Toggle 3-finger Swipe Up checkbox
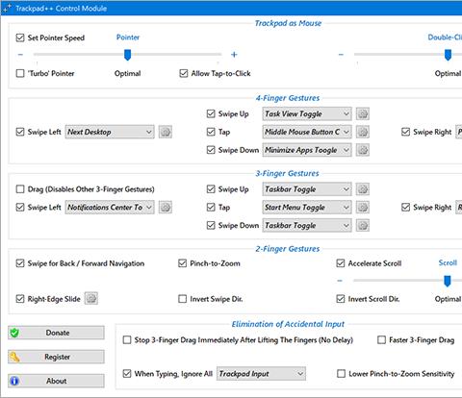 (211, 189)
